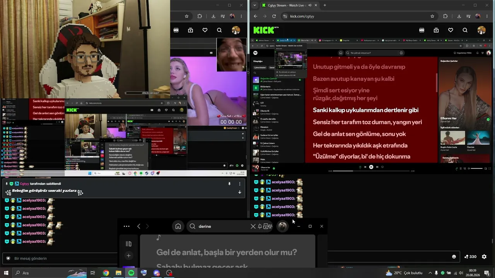Switch to Spotify from the taskbar
This screenshot has height=278, width=495.
(131, 273)
